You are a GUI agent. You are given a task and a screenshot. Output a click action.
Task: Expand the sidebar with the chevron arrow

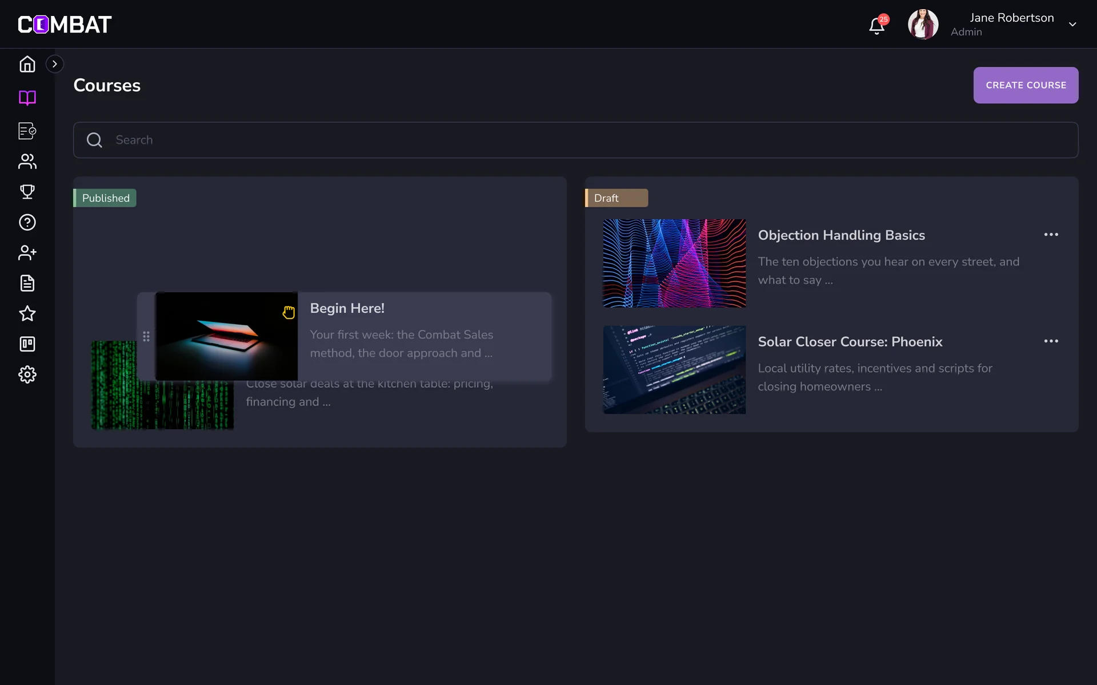(55, 64)
